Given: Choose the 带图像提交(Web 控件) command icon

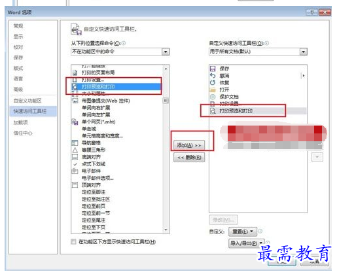Looking at the screenshot, I should click(75, 101).
